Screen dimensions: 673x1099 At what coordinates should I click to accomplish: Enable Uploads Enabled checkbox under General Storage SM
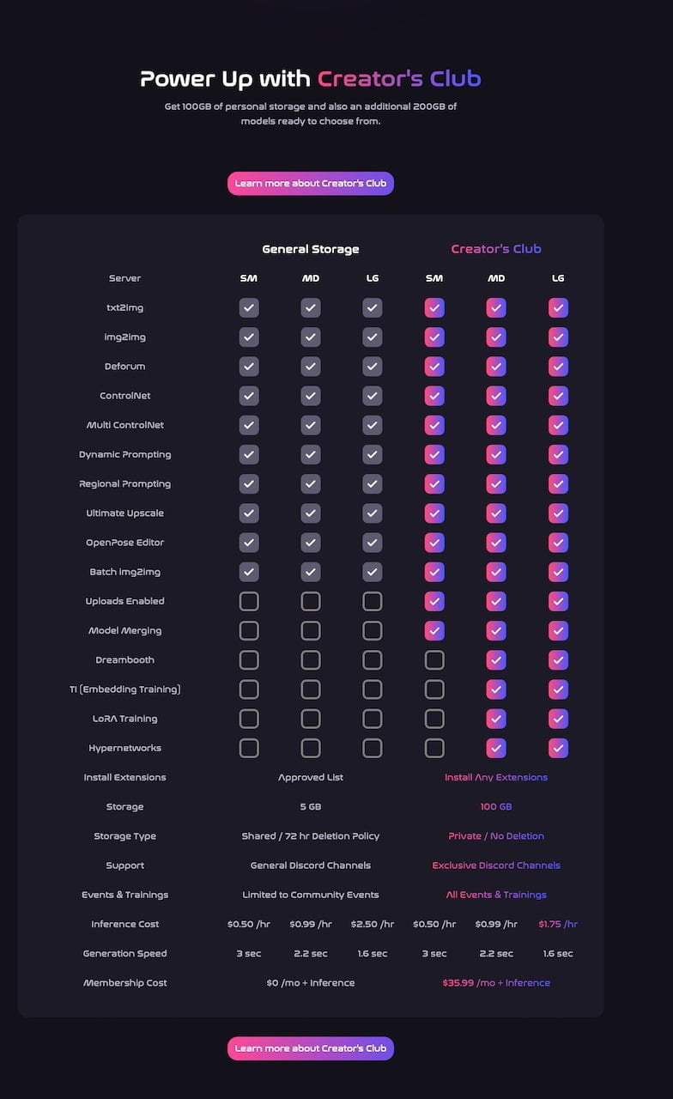click(x=249, y=601)
